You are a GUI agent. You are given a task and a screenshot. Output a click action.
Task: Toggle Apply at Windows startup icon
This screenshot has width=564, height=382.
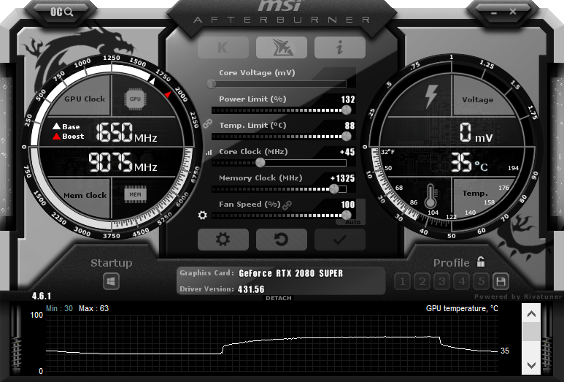111,281
